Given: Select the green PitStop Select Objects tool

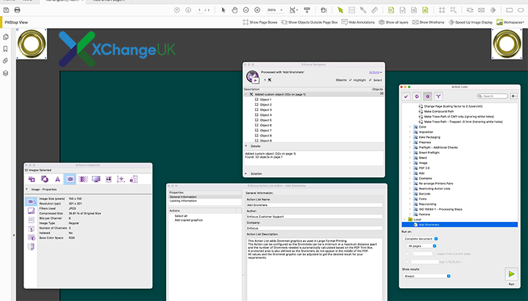Looking at the screenshot, I should (341, 10).
